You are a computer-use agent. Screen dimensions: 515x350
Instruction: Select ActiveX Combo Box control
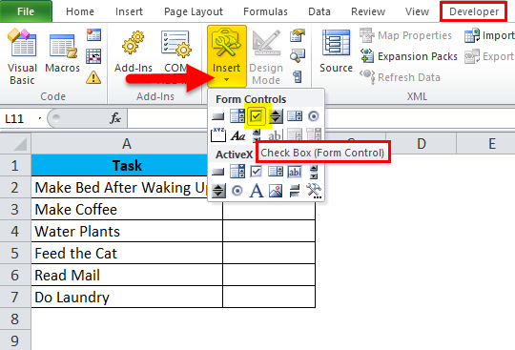[x=237, y=172]
